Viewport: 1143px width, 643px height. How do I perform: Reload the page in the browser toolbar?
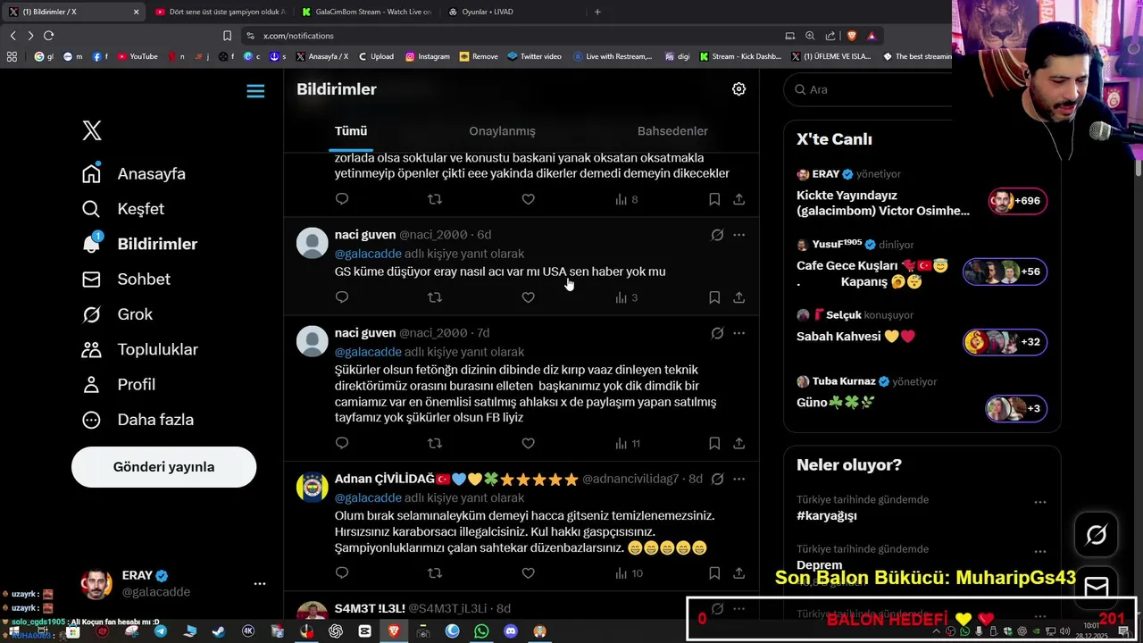(48, 36)
